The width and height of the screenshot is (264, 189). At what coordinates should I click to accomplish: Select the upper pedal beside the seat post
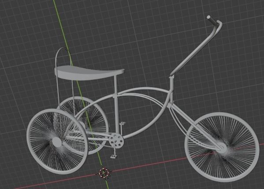coord(123,124)
